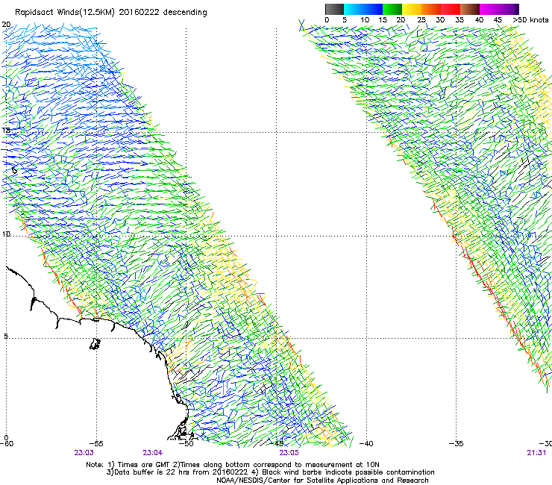Click the 'NOAA/NESDIS/Center for Satellite Applications and Research' credit
552x485 pixels.
322,481
